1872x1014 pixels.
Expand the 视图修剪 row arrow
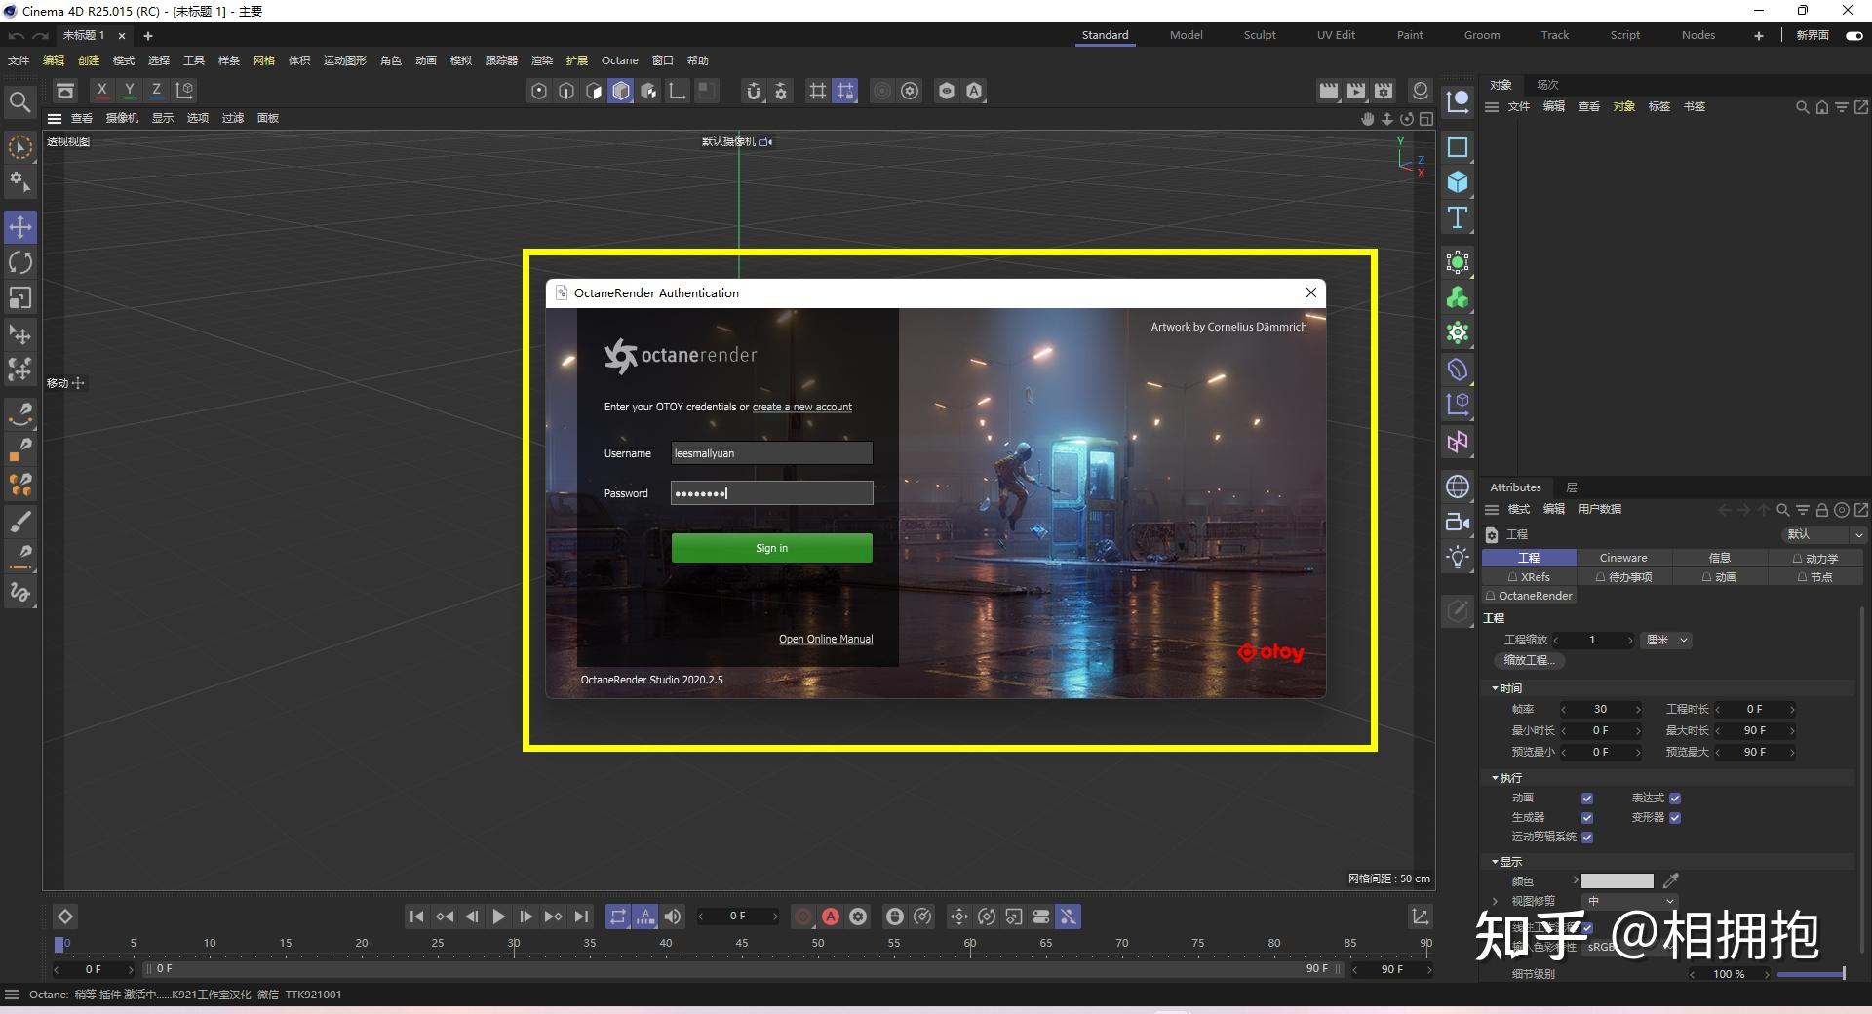(1496, 901)
